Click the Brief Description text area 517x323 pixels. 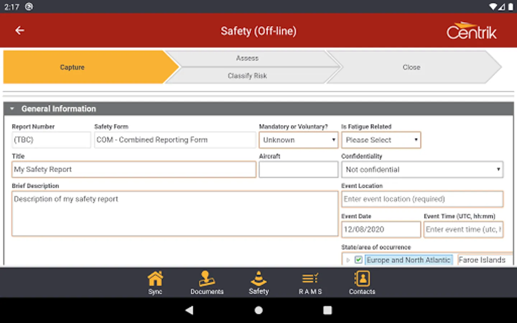pyautogui.click(x=175, y=214)
